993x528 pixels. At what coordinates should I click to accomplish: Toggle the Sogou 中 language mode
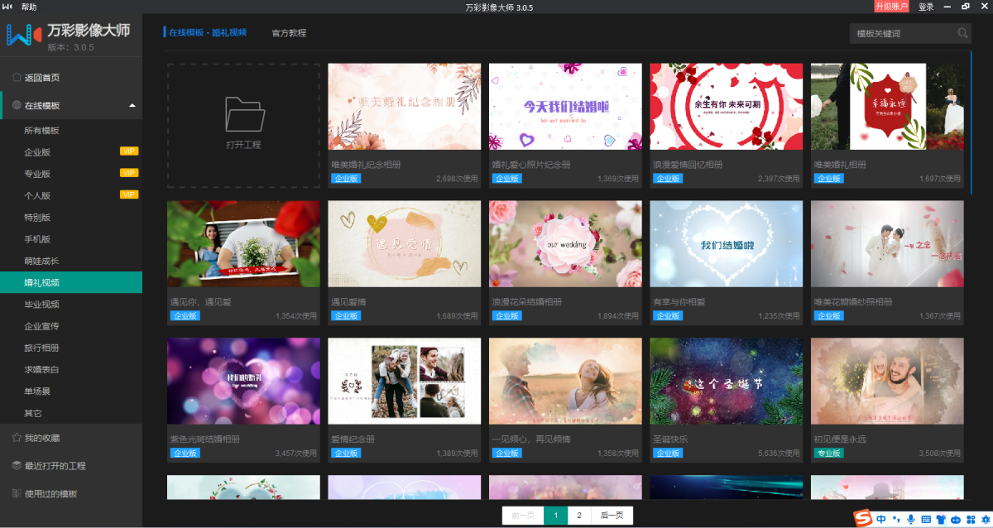[882, 519]
